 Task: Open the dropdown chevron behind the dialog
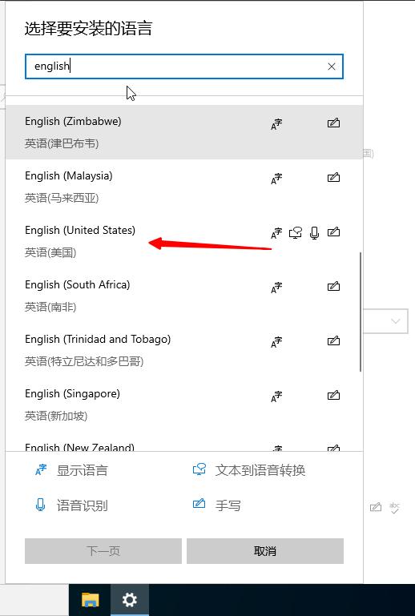395,321
